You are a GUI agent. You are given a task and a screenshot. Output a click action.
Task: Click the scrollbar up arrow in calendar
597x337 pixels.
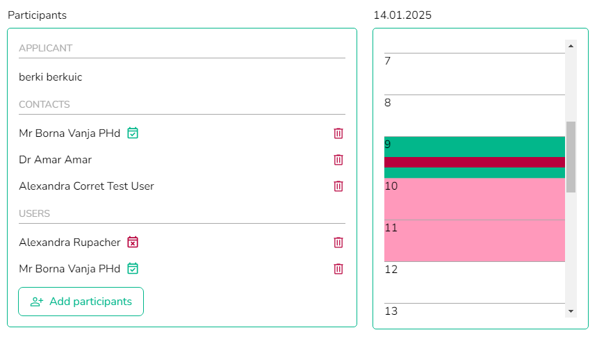pyautogui.click(x=571, y=46)
